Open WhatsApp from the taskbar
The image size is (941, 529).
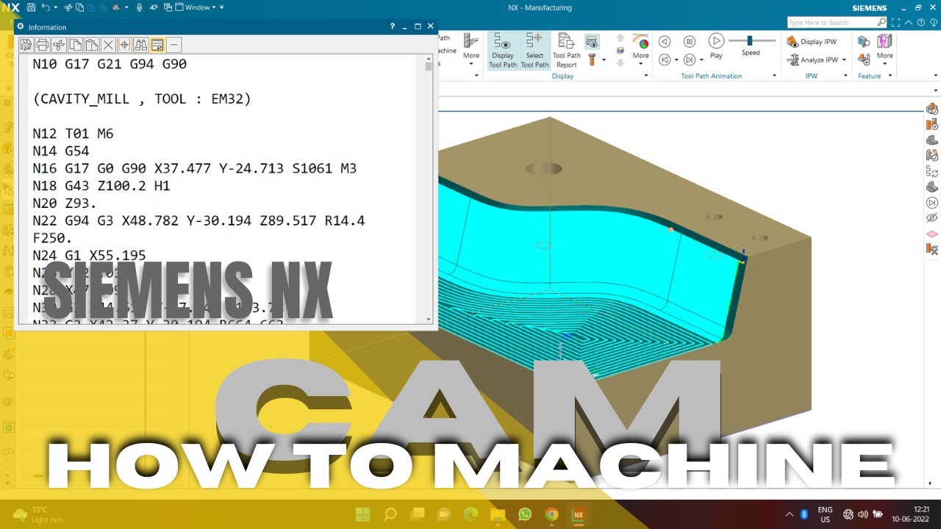pyautogui.click(x=524, y=514)
